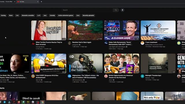Open Corrupt Minds channel avatar
The image size is (185, 104).
33,43
